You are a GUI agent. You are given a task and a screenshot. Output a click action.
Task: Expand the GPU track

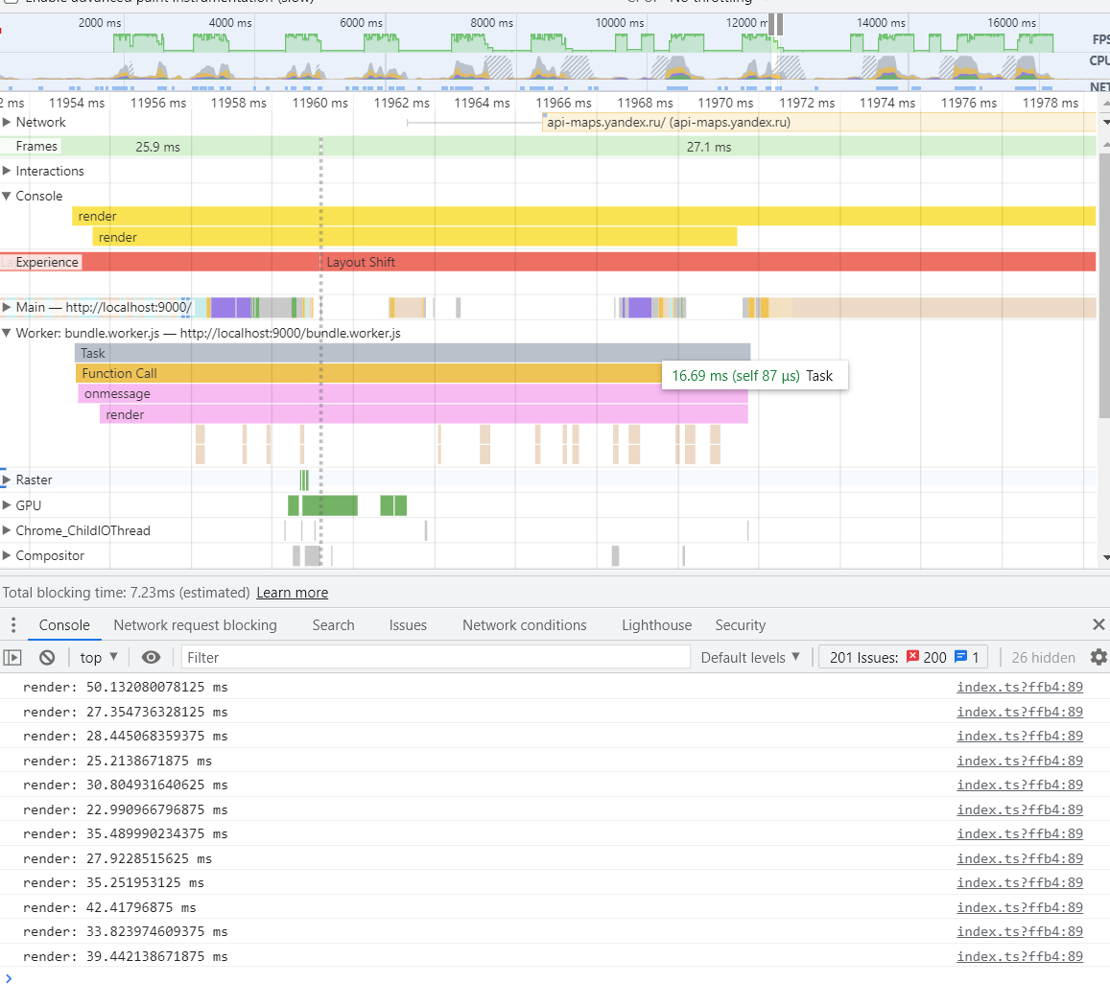click(7, 505)
